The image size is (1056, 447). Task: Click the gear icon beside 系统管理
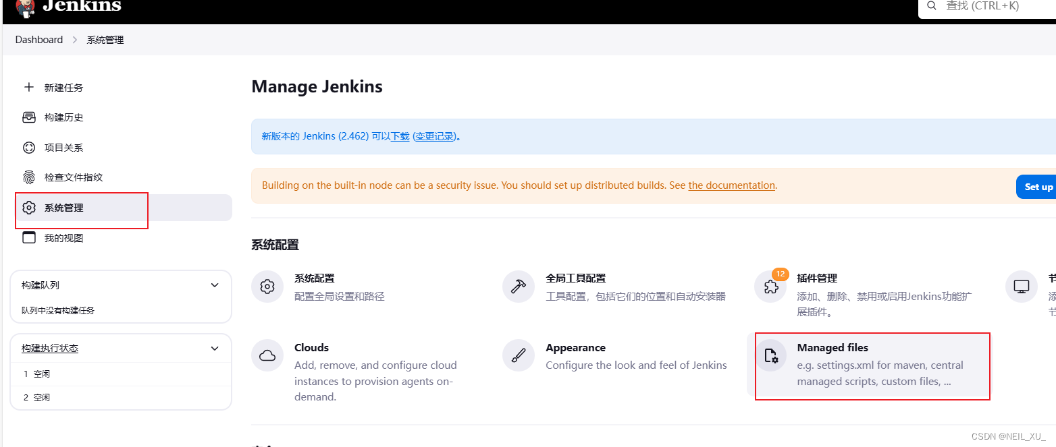click(28, 208)
